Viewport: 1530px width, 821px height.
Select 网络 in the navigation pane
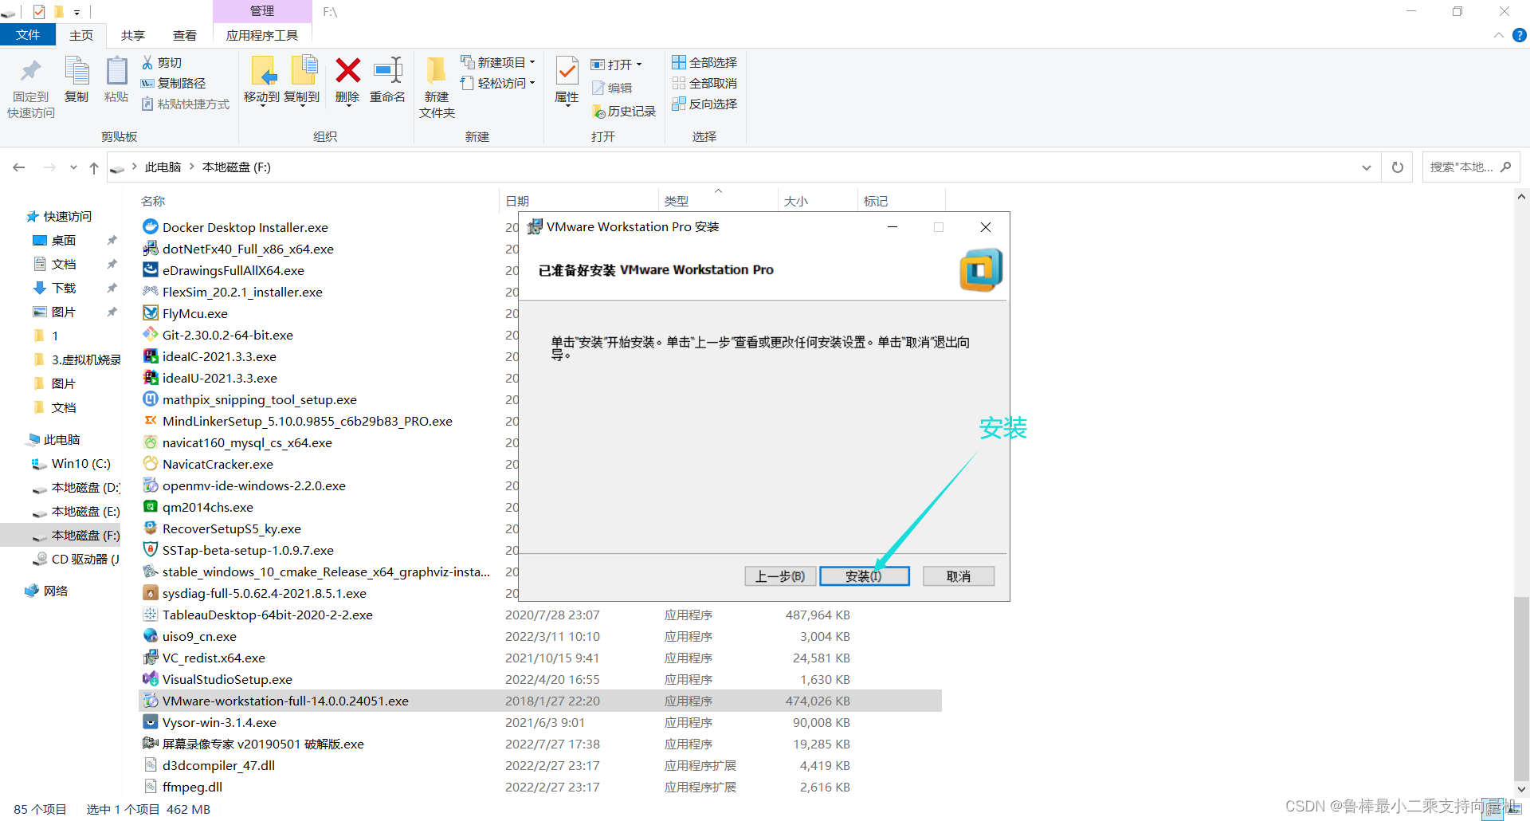click(x=56, y=591)
